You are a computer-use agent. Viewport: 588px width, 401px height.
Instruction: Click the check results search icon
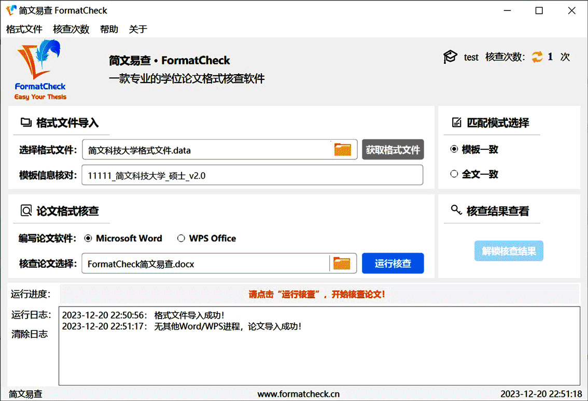[x=456, y=210]
